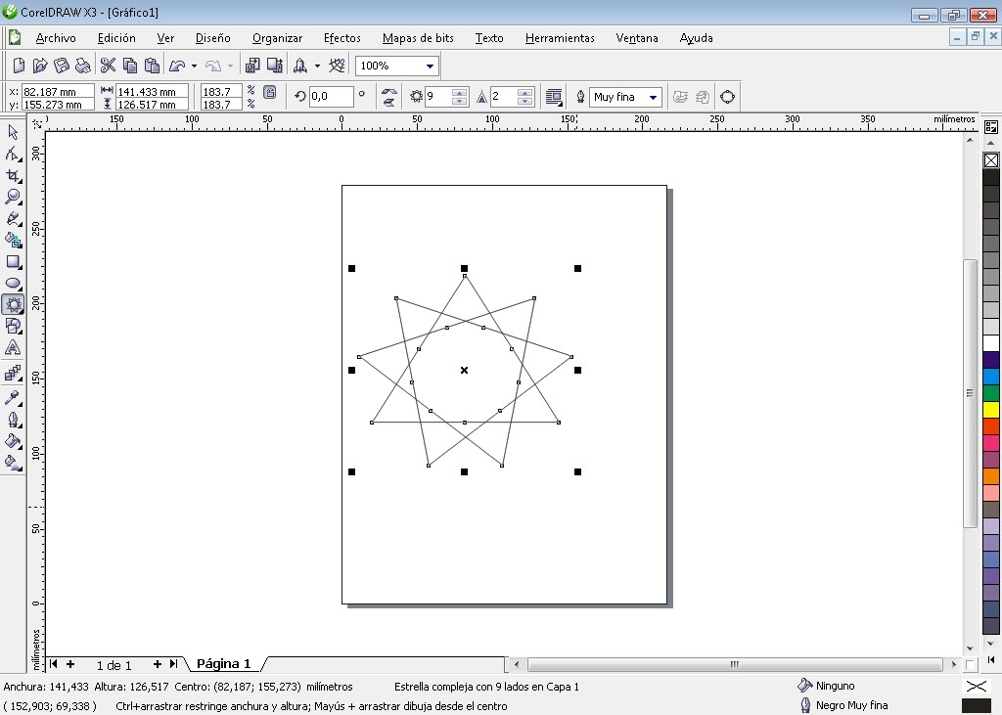
Task: Click the Guardar save icon
Action: click(x=61, y=65)
